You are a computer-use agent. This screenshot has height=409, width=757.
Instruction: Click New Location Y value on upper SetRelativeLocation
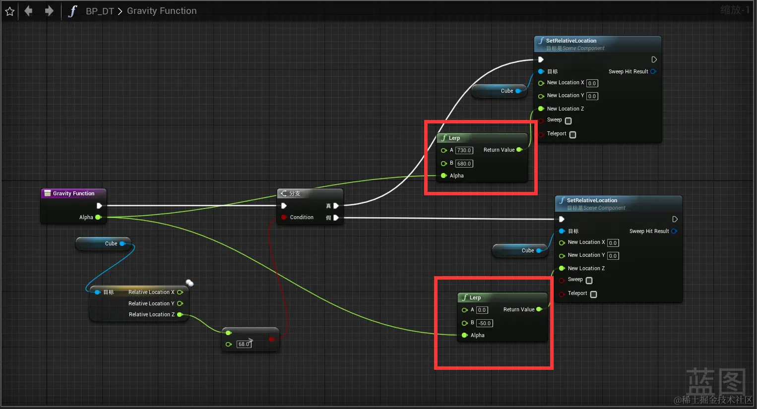[x=592, y=96]
